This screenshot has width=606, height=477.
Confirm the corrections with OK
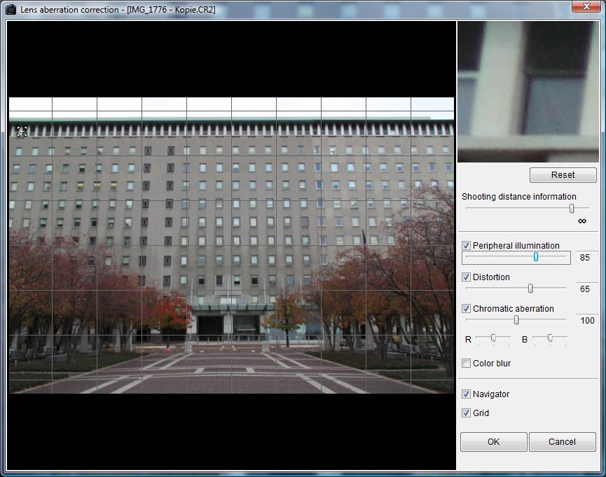pyautogui.click(x=493, y=442)
